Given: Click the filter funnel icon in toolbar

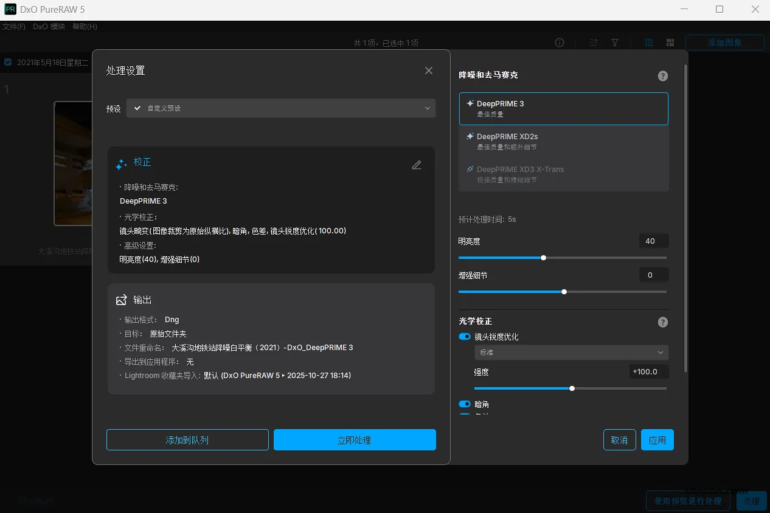Looking at the screenshot, I should [x=615, y=43].
